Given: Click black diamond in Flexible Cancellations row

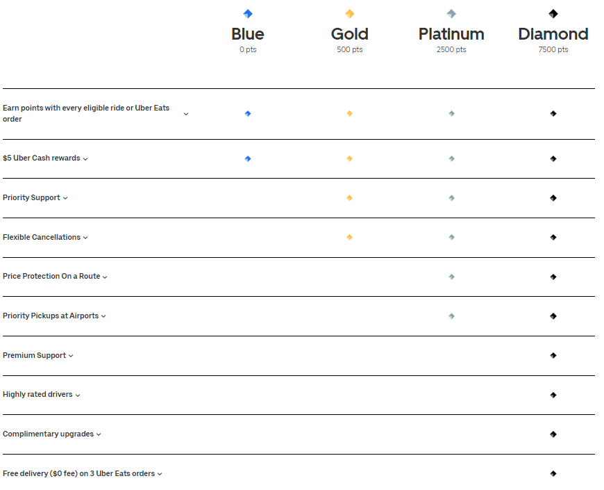Looking at the screenshot, I should tap(553, 237).
